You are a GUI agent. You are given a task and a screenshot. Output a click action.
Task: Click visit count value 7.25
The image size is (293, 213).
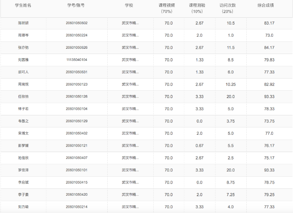pyautogui.click(x=231, y=194)
